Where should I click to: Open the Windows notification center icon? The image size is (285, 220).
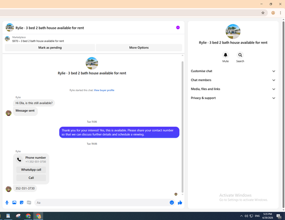279,216
